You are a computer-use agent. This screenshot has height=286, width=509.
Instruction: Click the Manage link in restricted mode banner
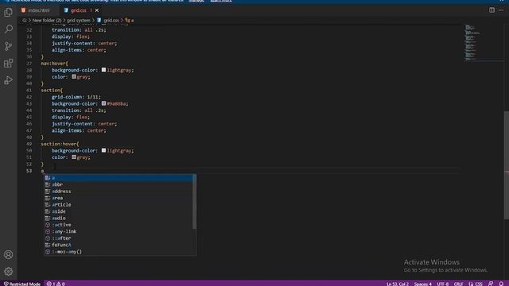pos(196,1)
